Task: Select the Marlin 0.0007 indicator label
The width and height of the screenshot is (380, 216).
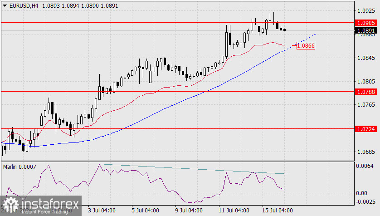Action: tap(19, 167)
